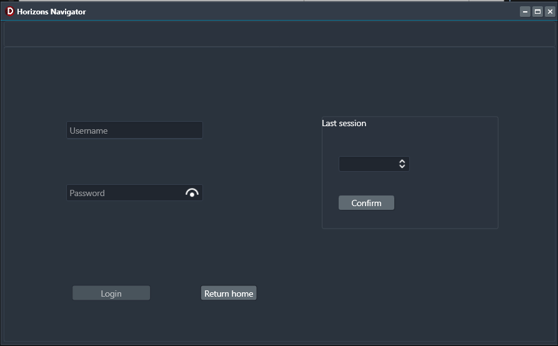Toggle password visibility eye icon
The image size is (558, 346).
(192, 193)
